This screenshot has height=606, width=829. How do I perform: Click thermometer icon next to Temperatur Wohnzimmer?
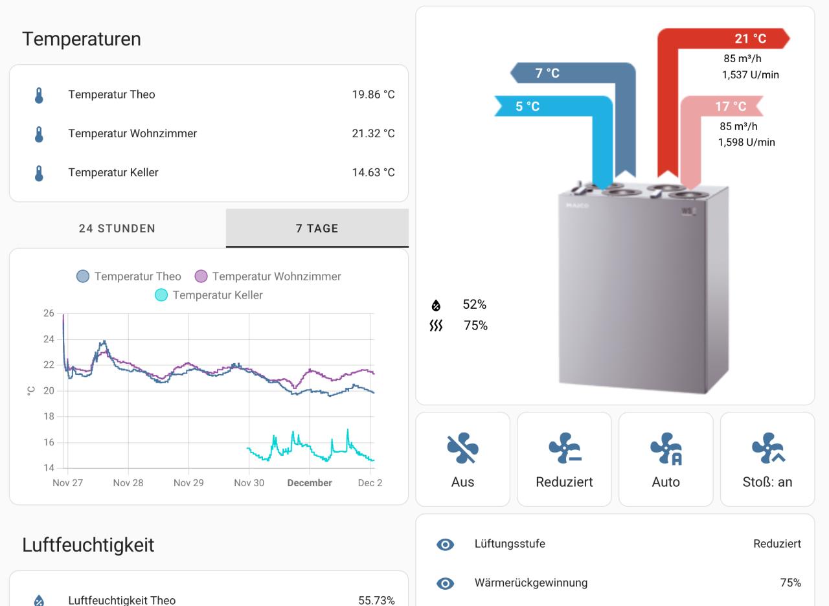39,133
